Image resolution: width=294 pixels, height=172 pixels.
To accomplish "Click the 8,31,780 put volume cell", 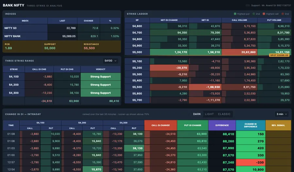I will (274, 33).
